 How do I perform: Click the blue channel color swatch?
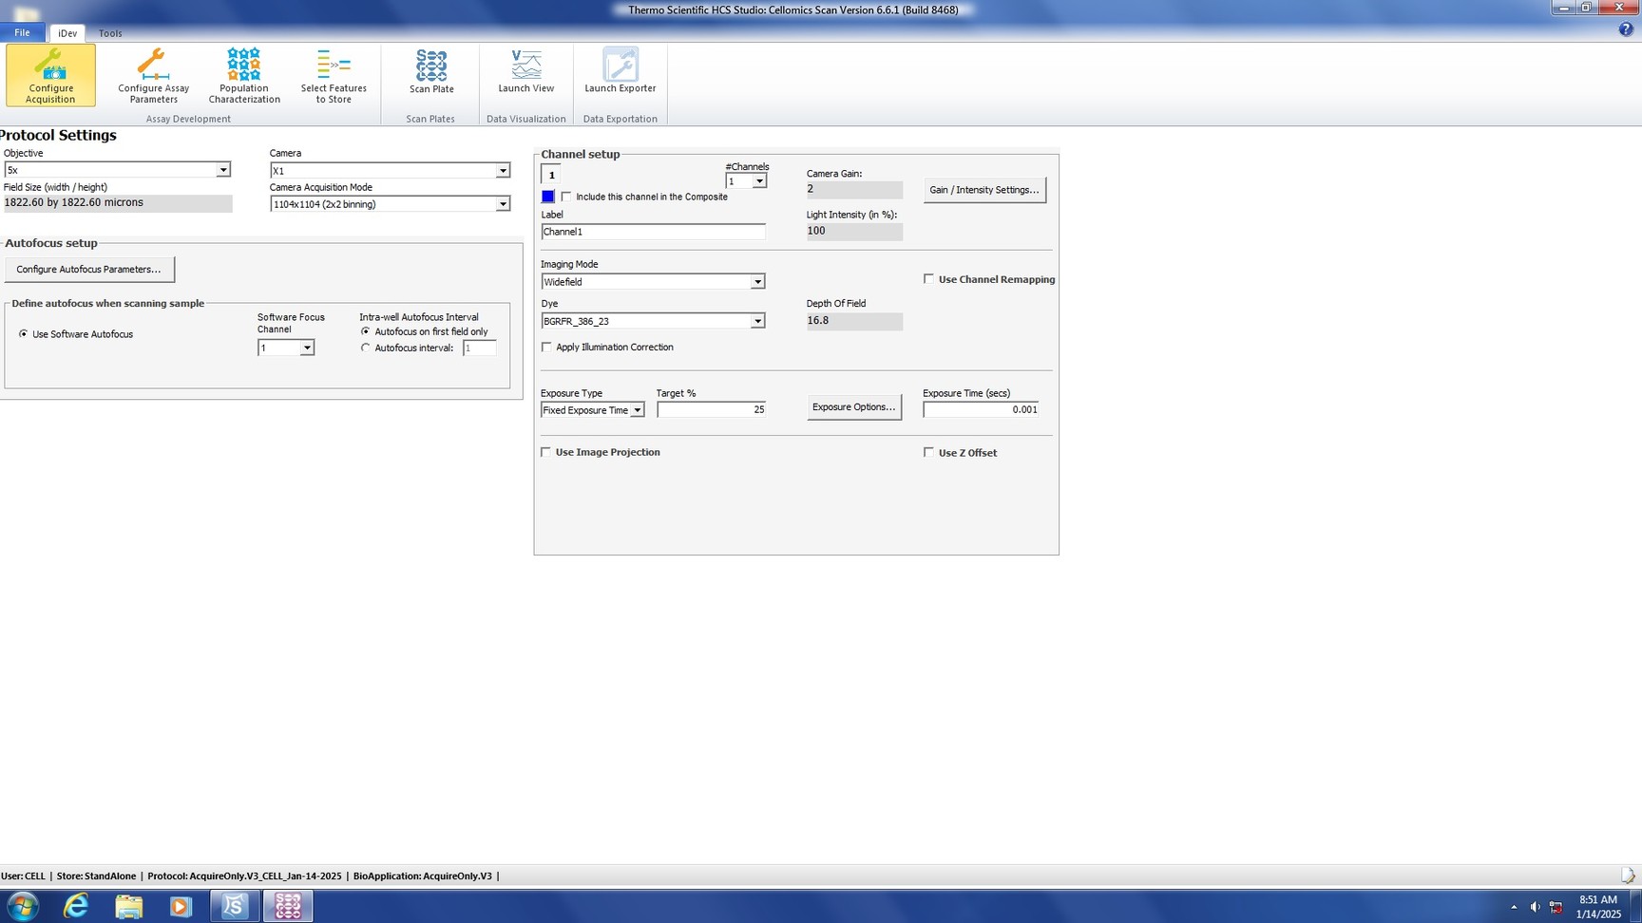548,197
